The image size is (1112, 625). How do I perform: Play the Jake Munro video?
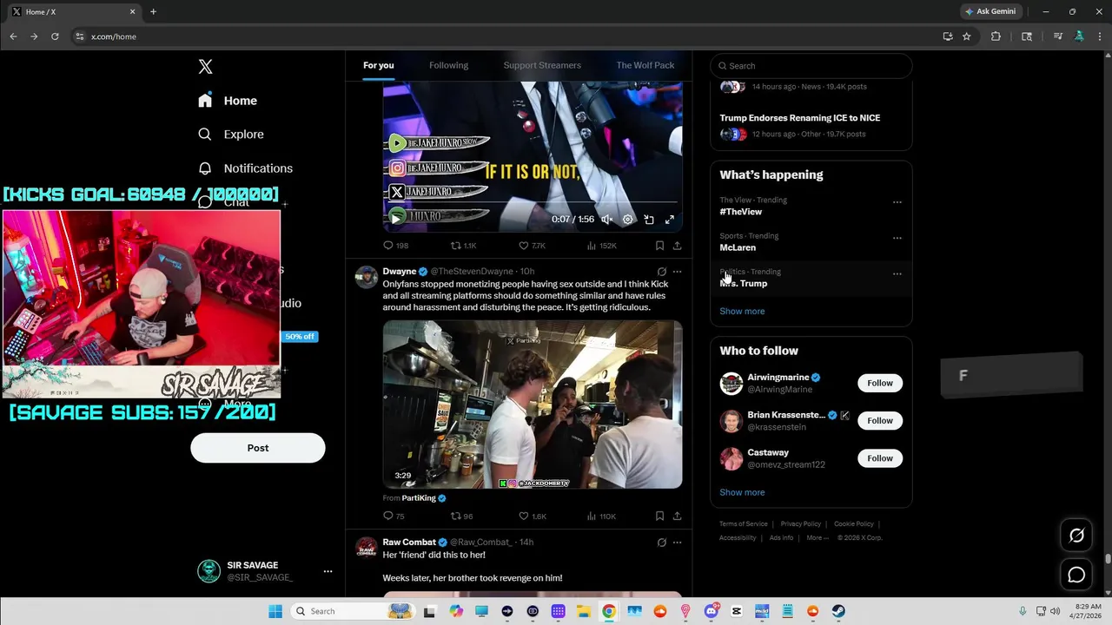click(x=396, y=220)
